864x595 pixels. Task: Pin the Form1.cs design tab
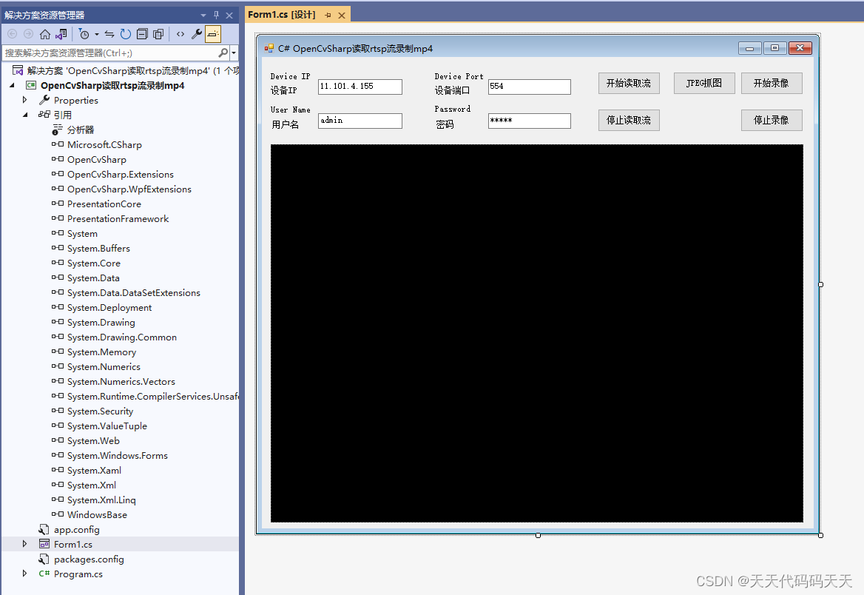tap(328, 15)
